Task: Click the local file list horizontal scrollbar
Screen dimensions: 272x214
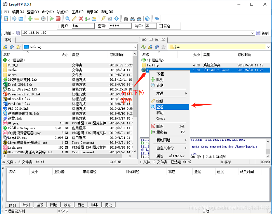Action: (x=64, y=156)
